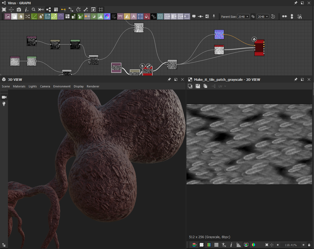
Task: Click the 118.41% zoom field
Action: [x=291, y=245]
